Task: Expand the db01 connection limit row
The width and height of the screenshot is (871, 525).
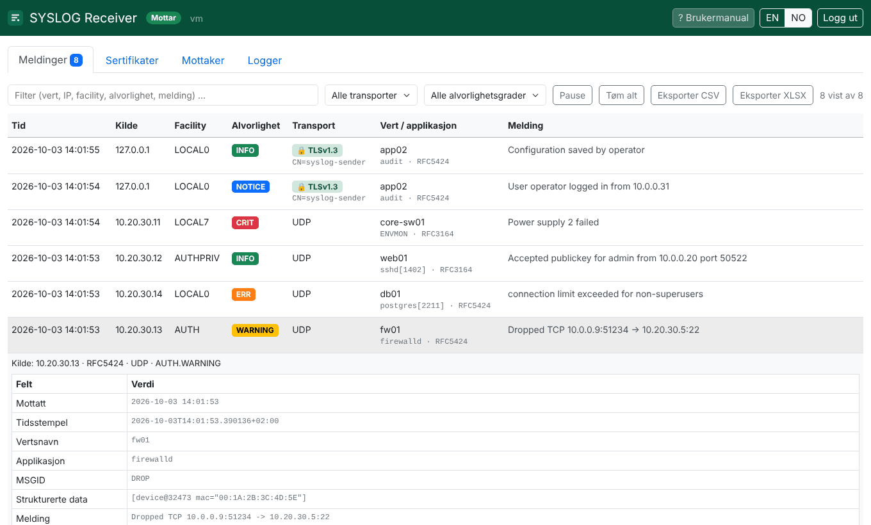Action: coord(435,300)
